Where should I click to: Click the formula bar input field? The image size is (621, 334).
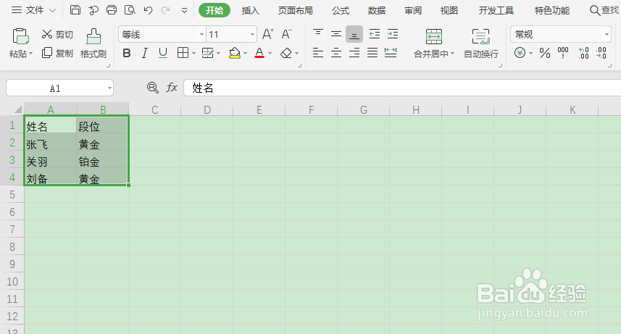[x=402, y=88]
